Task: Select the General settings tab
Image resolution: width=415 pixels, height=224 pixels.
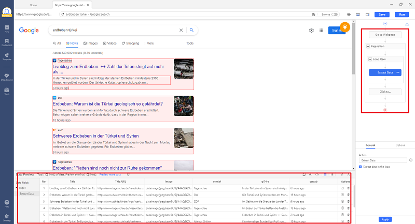Action: click(370, 145)
